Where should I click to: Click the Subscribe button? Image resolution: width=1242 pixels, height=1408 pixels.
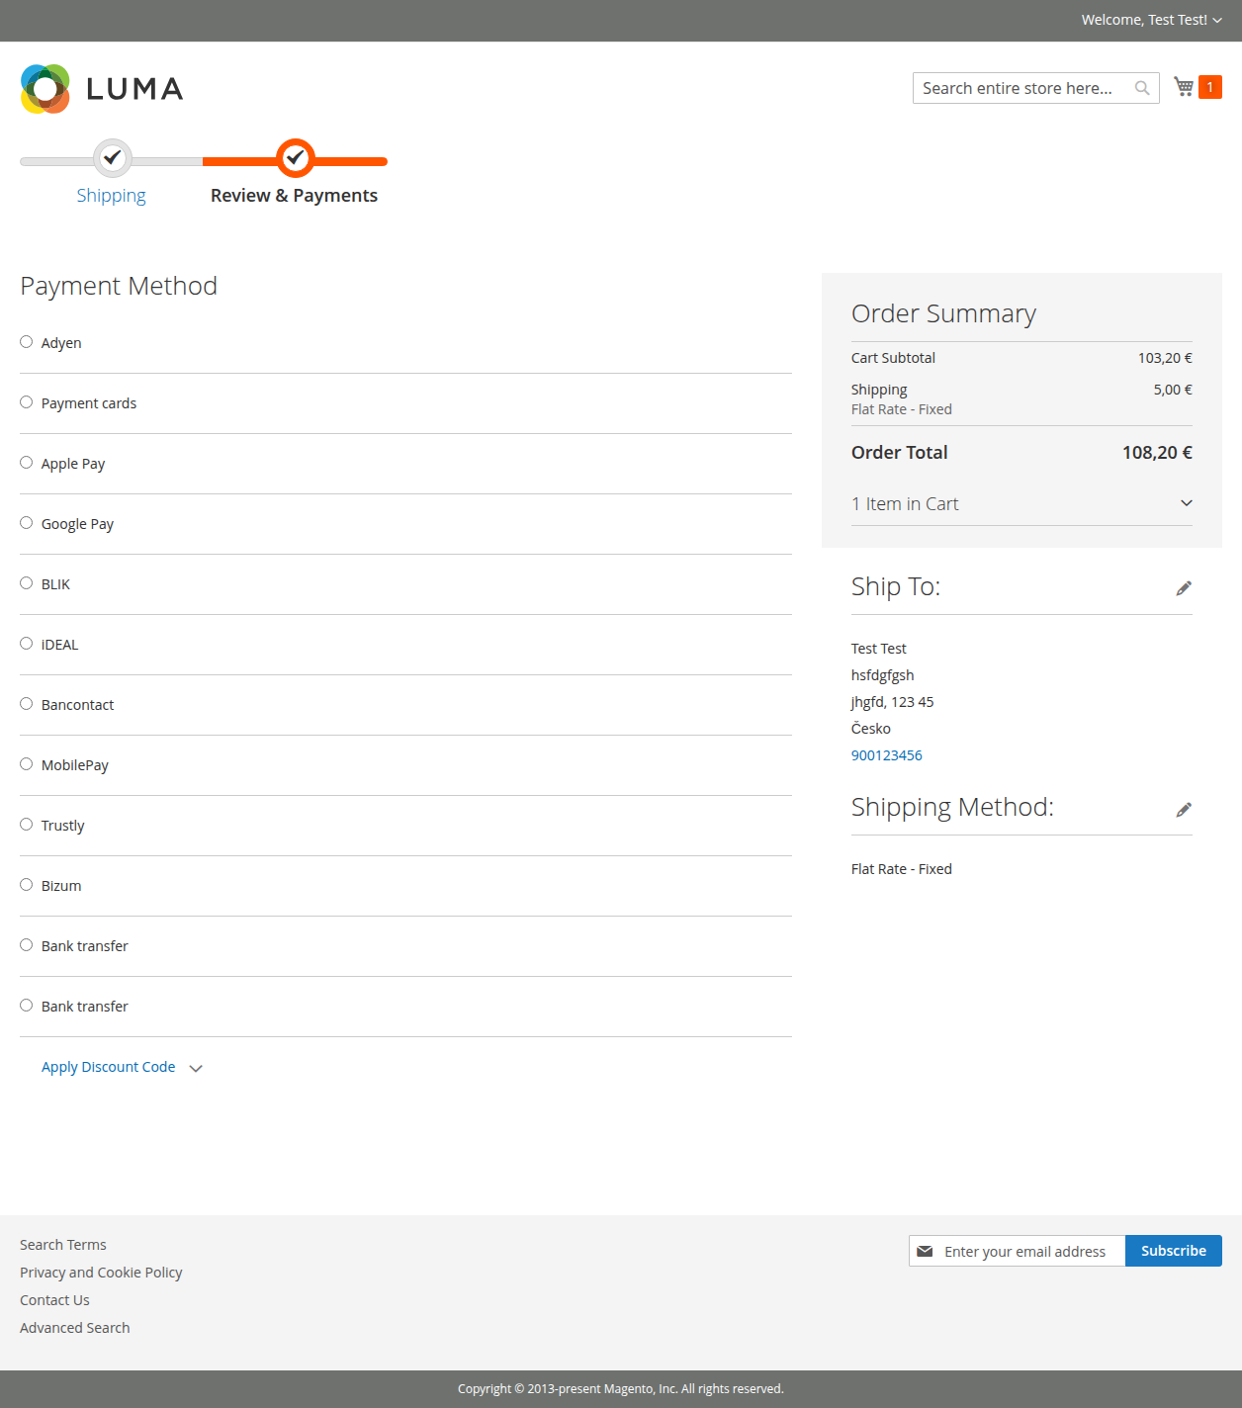[x=1174, y=1251]
